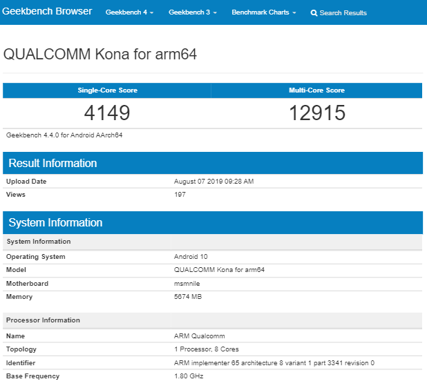
Task: Select the Single-Core Score header
Action: tap(107, 90)
